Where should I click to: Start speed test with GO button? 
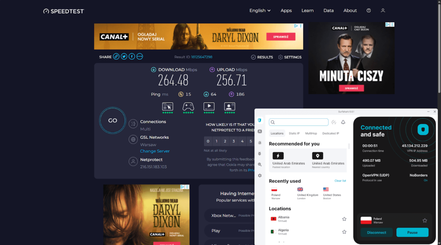tap(112, 120)
